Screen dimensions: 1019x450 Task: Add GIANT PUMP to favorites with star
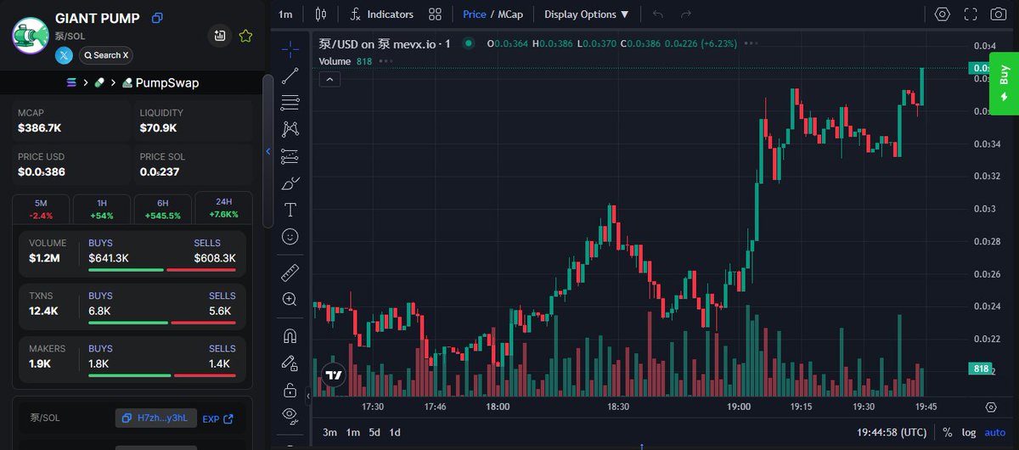tap(245, 36)
